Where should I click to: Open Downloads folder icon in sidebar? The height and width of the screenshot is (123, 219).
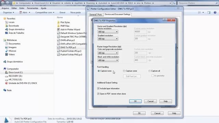coord(7,26)
